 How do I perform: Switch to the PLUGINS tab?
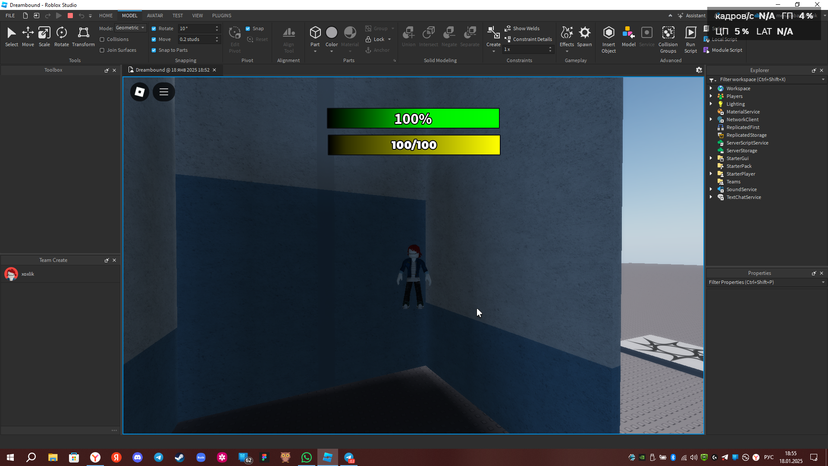click(222, 16)
